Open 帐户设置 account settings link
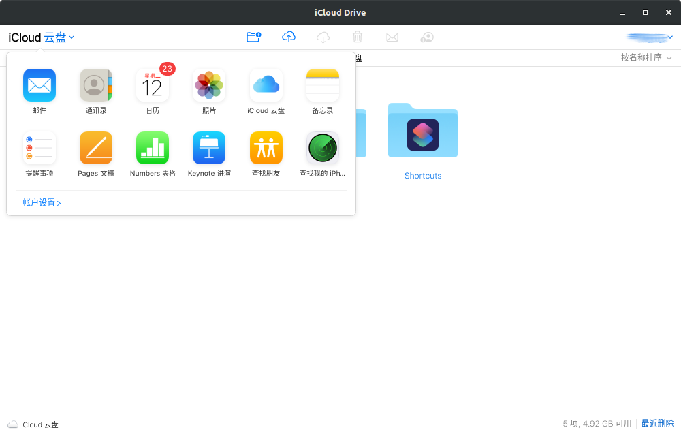This screenshot has width=681, height=434. click(x=42, y=203)
